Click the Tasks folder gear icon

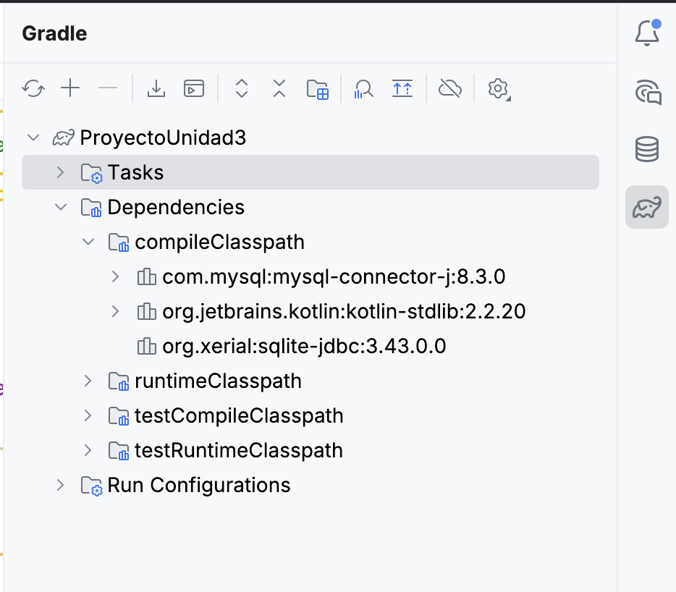[x=91, y=174]
